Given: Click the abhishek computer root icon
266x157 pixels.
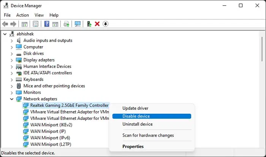Looking at the screenshot, I should [12, 34].
